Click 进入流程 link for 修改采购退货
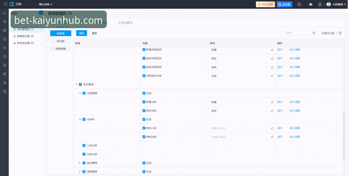 295,58
